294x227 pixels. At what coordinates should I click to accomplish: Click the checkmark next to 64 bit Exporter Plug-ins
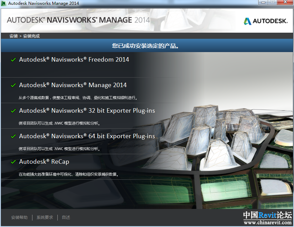(13, 136)
